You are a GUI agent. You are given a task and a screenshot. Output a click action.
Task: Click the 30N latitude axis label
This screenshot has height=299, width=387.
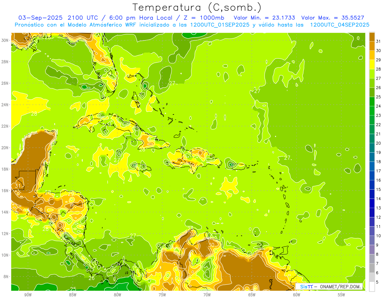(x=5, y=40)
